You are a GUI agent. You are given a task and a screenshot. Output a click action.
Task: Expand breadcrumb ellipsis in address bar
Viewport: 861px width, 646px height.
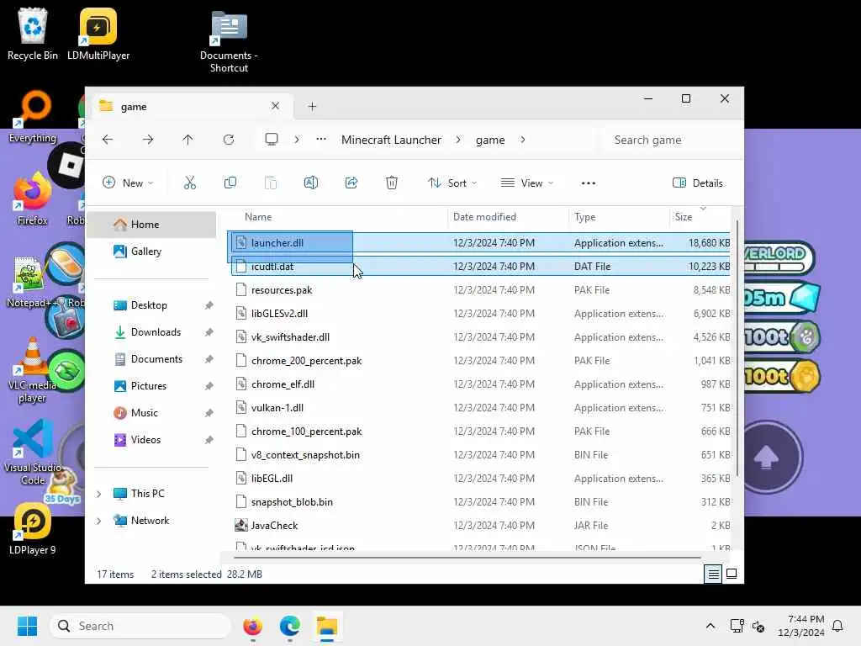[x=321, y=140]
